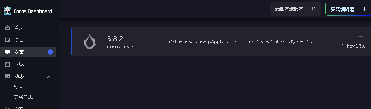Click the 添加本地版本 button
The height and width of the screenshot is (109, 371).
[289, 9]
